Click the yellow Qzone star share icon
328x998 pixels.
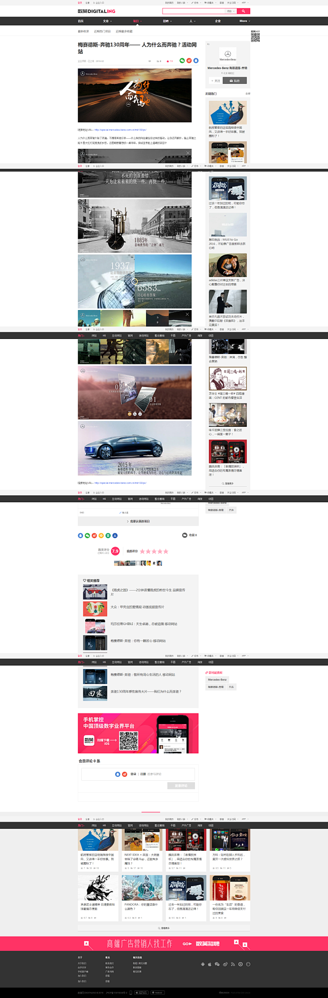[x=101, y=535]
